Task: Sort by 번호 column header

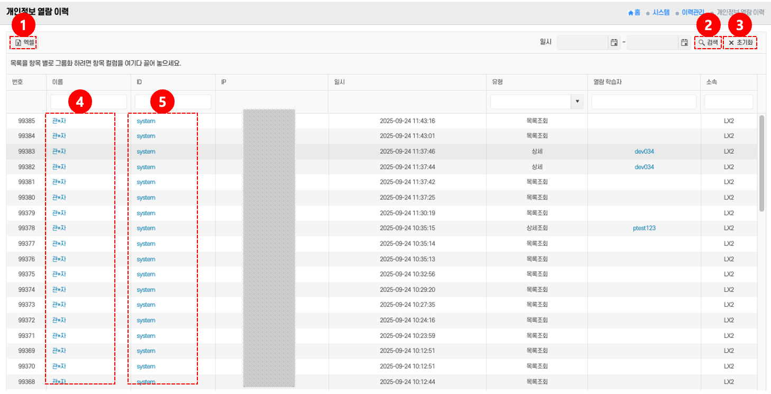Action: tap(18, 82)
